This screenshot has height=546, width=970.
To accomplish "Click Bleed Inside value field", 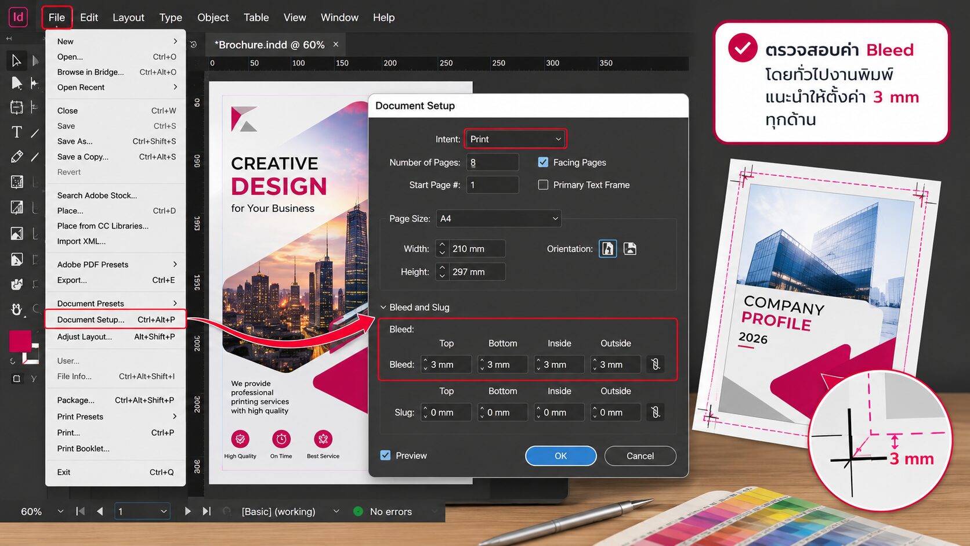I will 559,364.
